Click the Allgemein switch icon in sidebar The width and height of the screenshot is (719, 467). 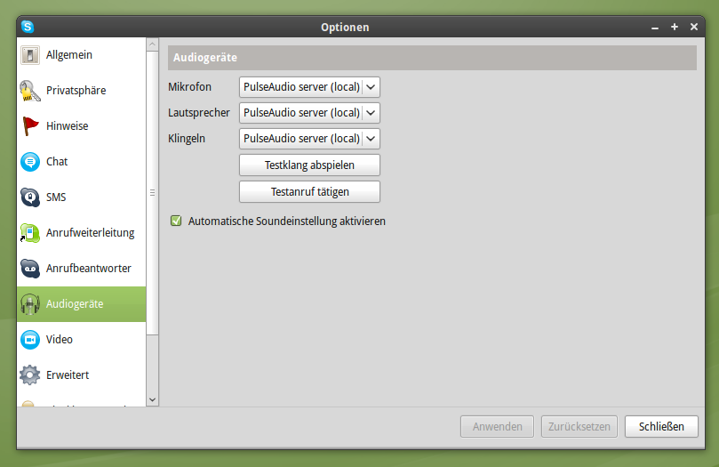tap(30, 55)
